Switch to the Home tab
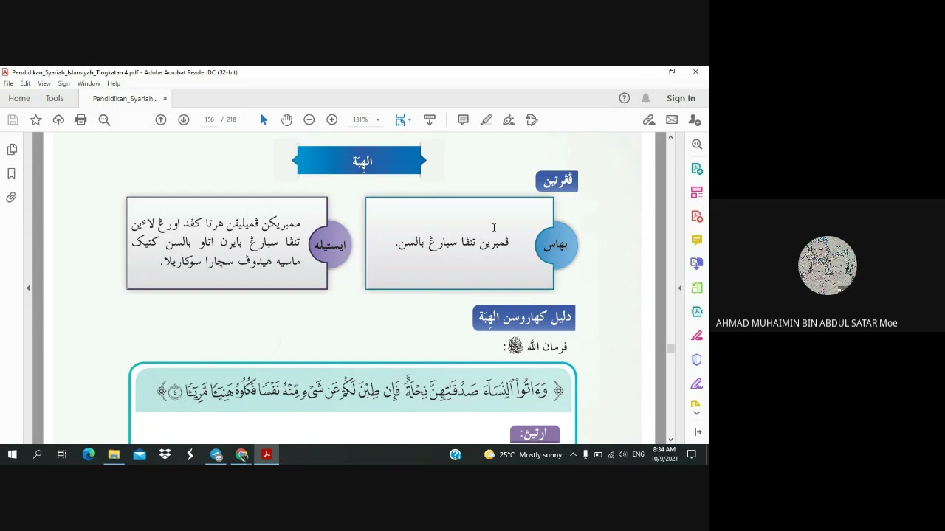Image resolution: width=945 pixels, height=531 pixels. click(19, 98)
